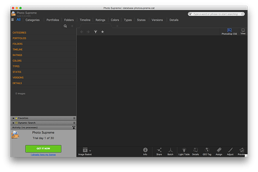Select the All tab
This screenshot has width=258, height=172.
tap(18, 20)
